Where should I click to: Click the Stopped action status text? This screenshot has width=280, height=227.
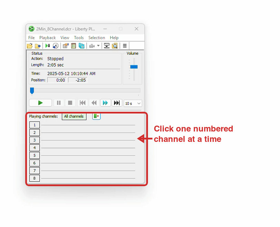55,58
